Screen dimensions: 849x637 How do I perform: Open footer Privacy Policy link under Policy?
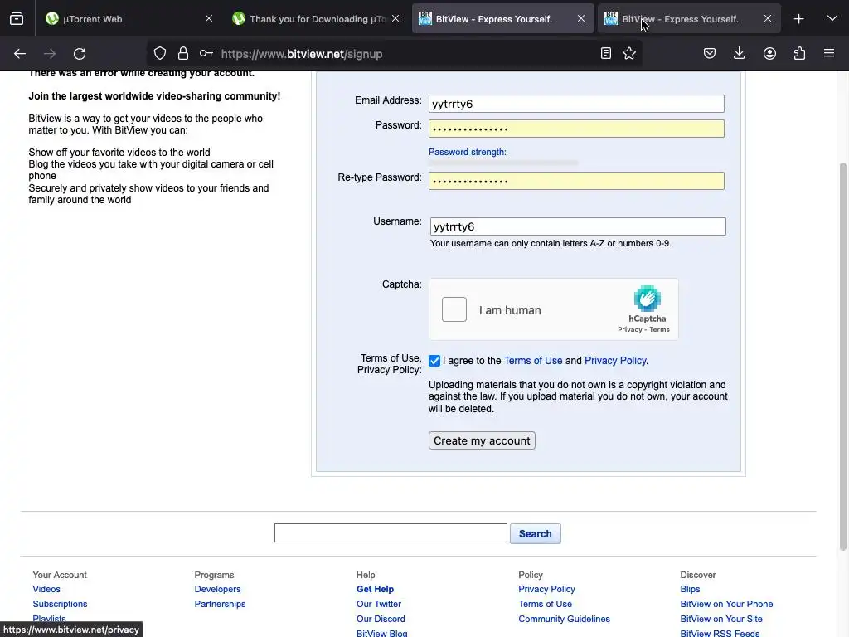point(546,589)
